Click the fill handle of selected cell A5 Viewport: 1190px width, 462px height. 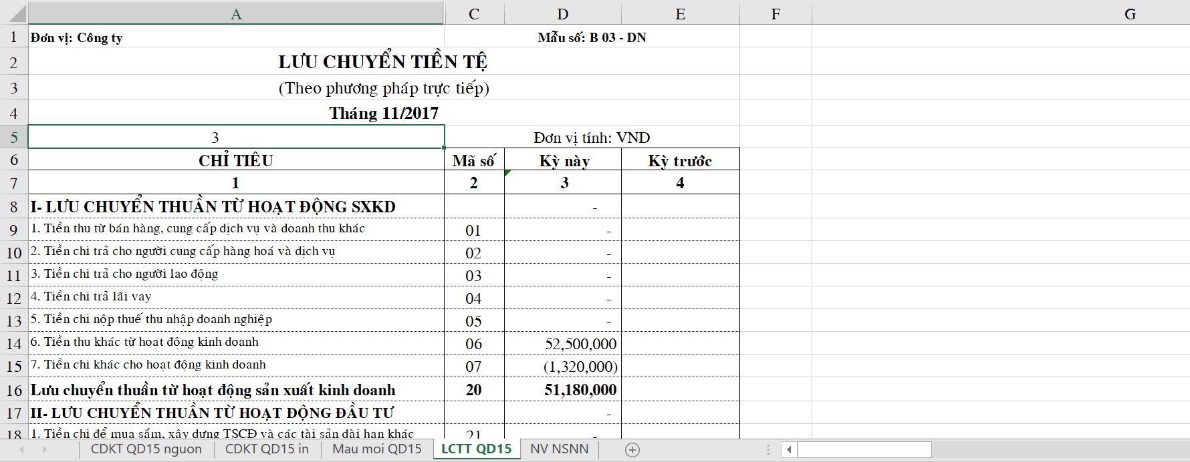click(x=444, y=148)
